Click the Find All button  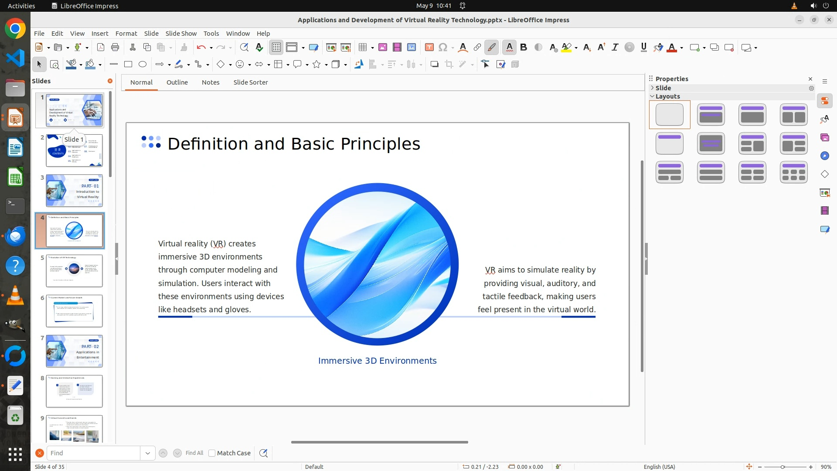194,453
